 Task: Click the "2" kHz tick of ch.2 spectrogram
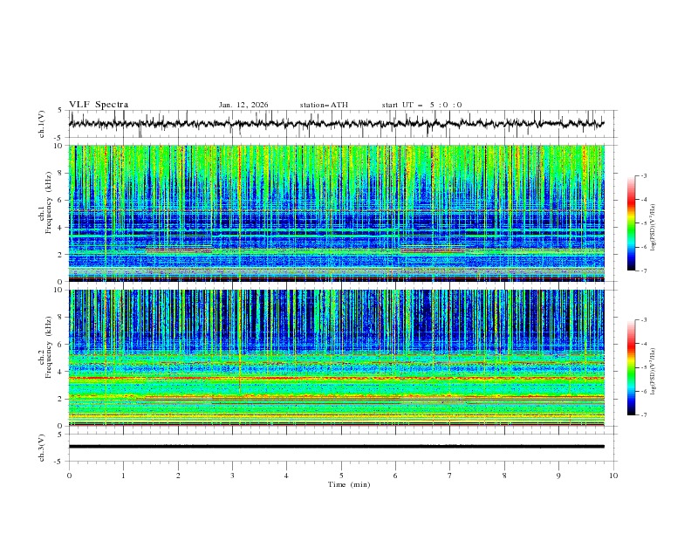61,399
